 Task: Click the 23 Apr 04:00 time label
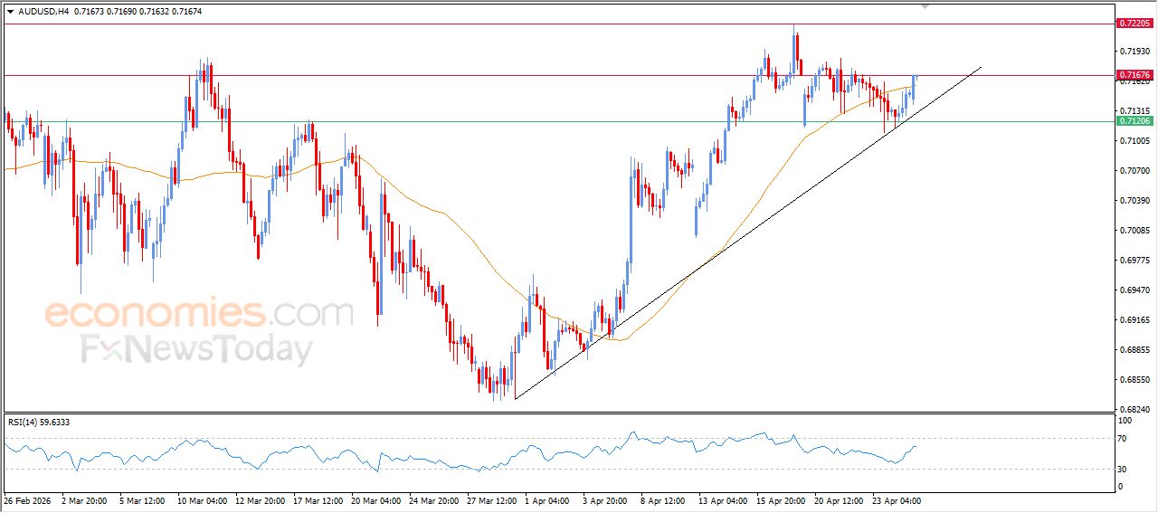click(897, 499)
